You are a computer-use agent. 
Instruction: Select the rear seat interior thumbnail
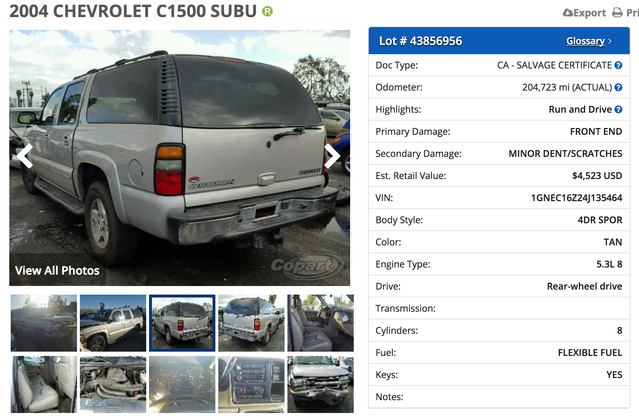[x=44, y=384]
